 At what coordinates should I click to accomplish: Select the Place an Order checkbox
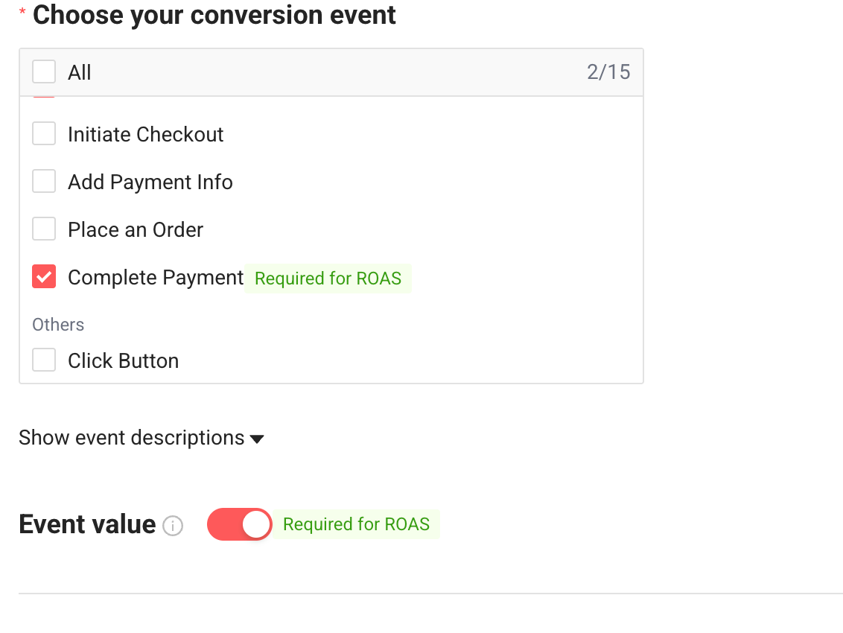(44, 229)
